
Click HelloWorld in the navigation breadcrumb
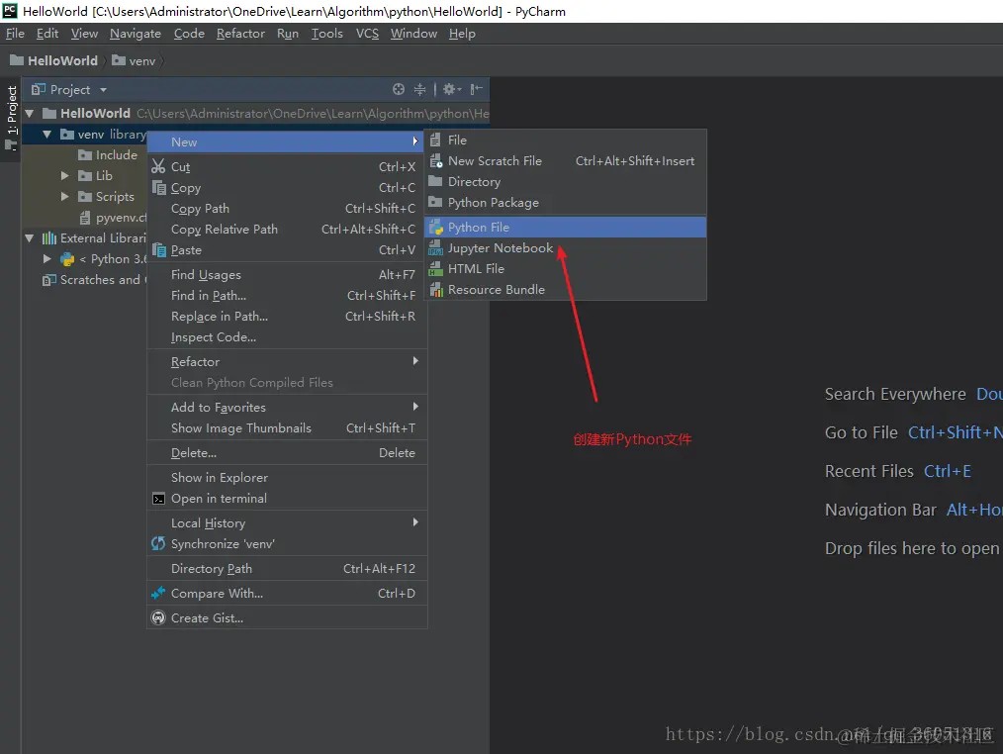(53, 60)
